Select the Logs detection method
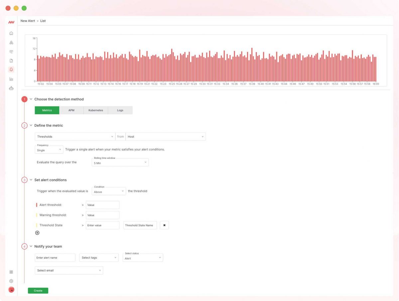 pos(120,110)
